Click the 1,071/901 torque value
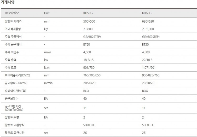Viewport: 197px width, 137px height. click(149, 68)
